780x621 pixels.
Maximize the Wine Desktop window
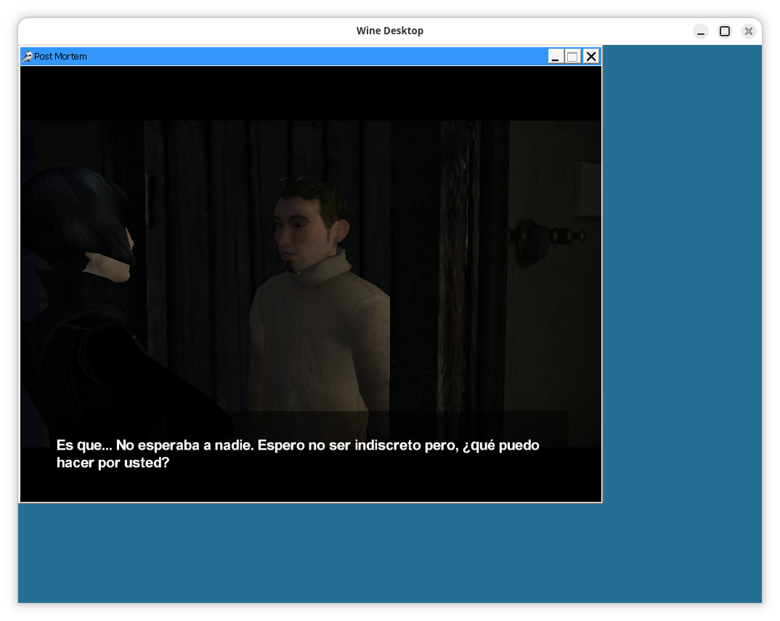[x=724, y=31]
